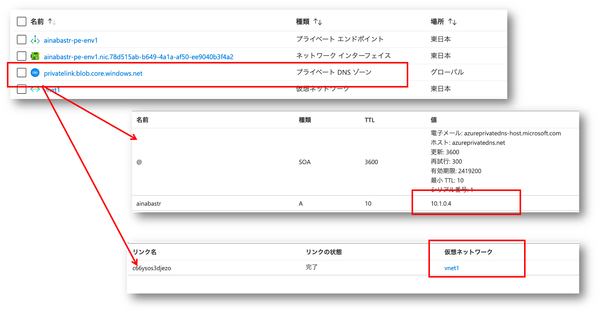
Task: Click the 電子メール azureprivatedns-host.microsoft.com line
Action: click(496, 133)
